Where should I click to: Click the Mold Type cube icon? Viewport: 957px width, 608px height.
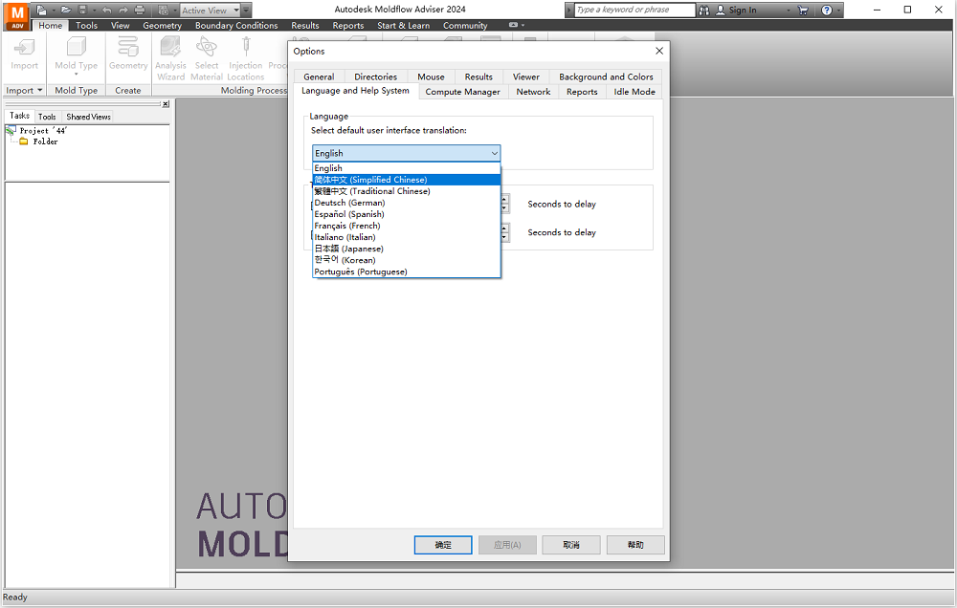pyautogui.click(x=77, y=47)
